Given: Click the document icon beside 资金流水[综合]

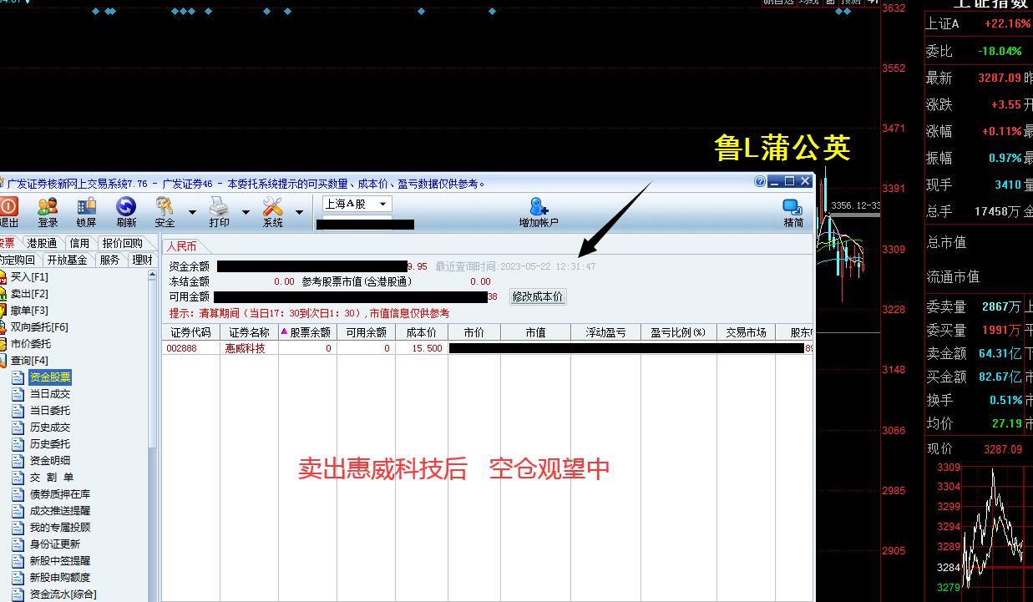Looking at the screenshot, I should pos(18,594).
